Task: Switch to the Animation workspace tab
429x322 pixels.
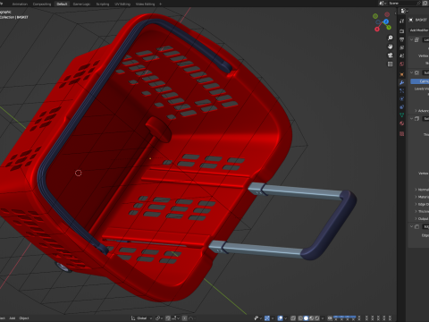Action: pos(20,4)
